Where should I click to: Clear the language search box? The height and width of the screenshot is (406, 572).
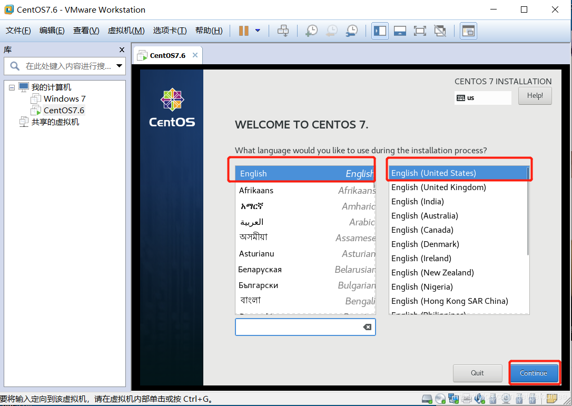(367, 327)
